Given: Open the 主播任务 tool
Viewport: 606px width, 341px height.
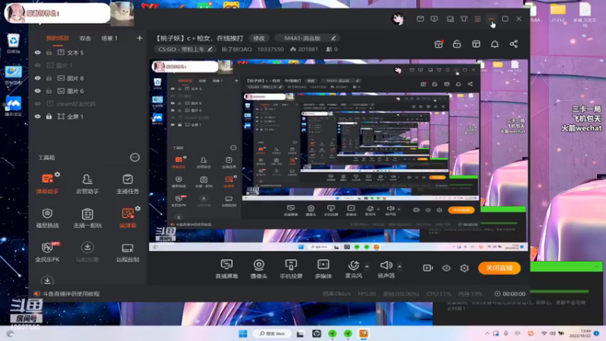Looking at the screenshot, I should 127,183.
